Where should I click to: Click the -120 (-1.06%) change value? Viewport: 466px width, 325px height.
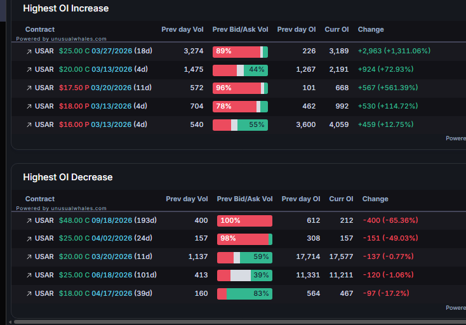pyautogui.click(x=388, y=275)
